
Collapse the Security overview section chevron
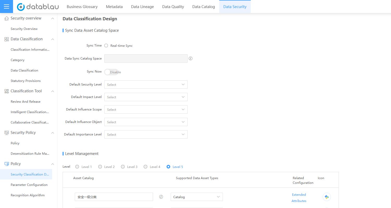[53, 18]
